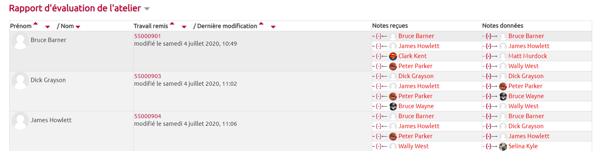Sort by Nom descending arrow
This screenshot has height=151, width=601.
(x=78, y=27)
